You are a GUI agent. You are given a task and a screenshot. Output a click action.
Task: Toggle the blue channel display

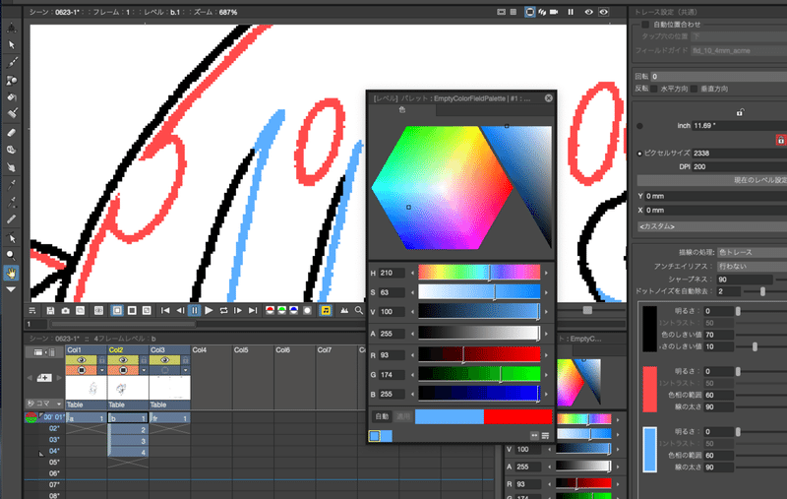coord(294,311)
